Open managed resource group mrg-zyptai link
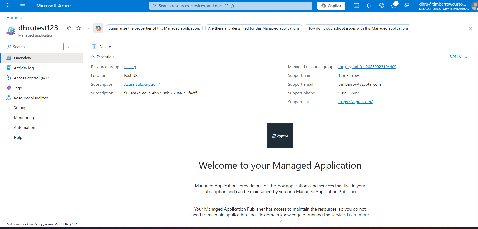The height and width of the screenshot is (229, 478). click(x=367, y=67)
